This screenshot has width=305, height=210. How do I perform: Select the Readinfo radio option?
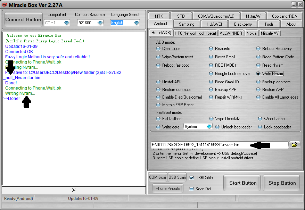211,49
